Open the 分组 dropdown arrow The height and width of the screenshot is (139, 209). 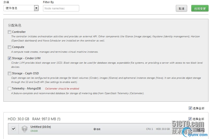pos(36,8)
